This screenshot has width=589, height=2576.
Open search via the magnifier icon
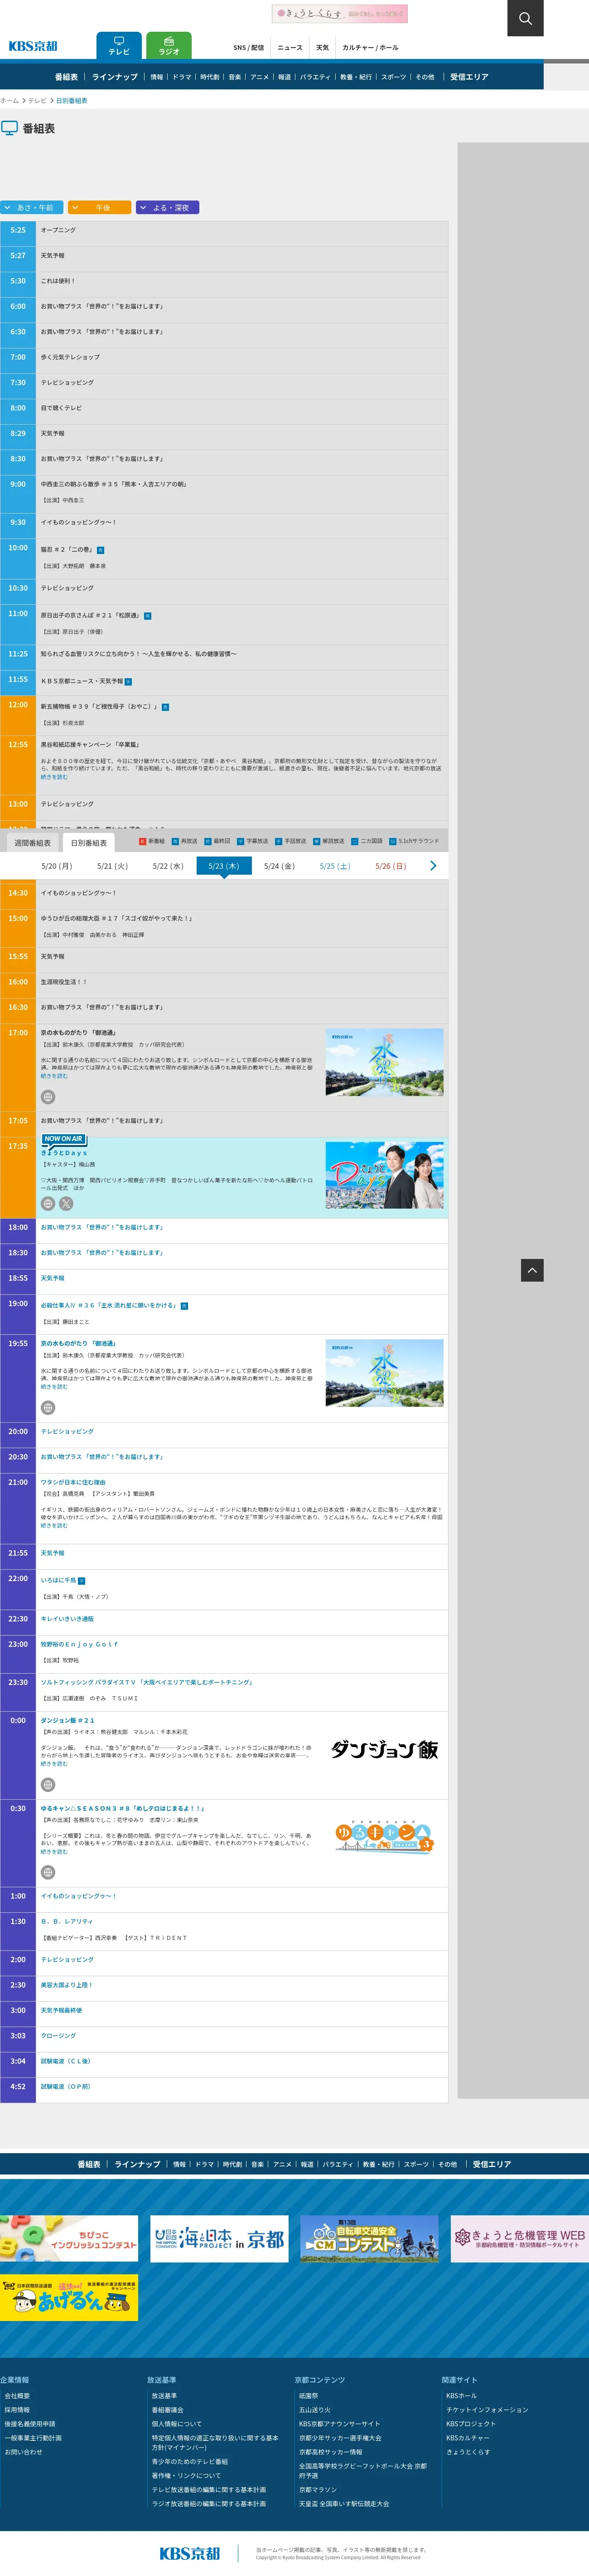pos(525,18)
